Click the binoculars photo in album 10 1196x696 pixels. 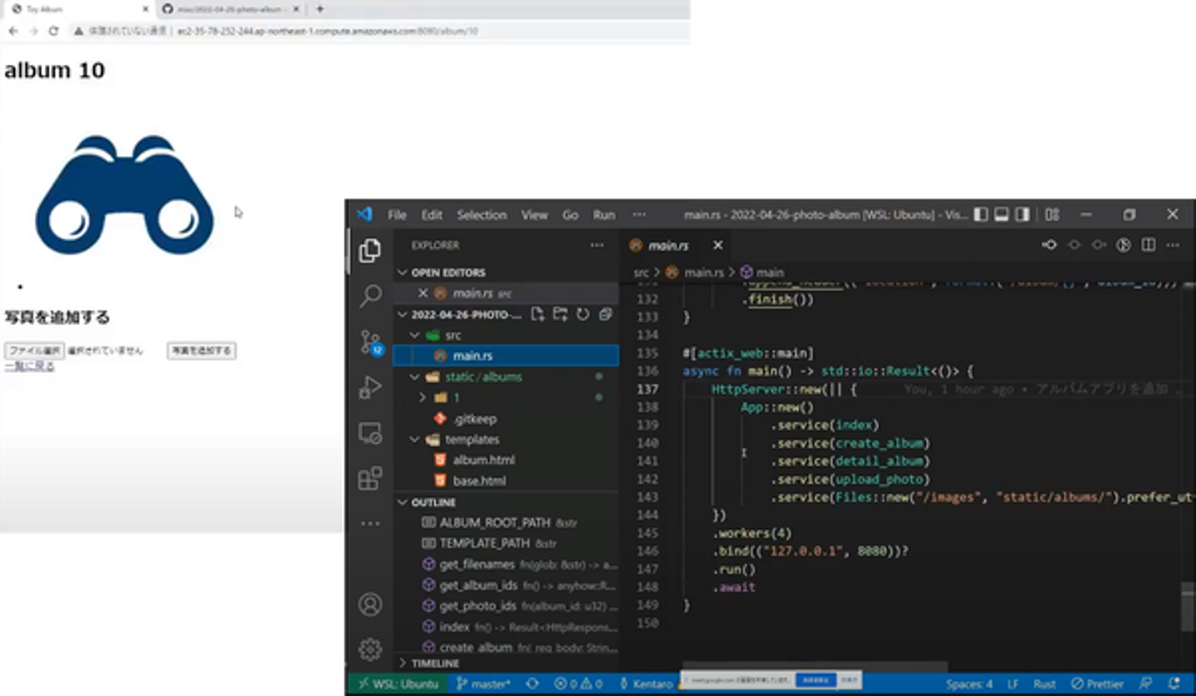(x=125, y=194)
